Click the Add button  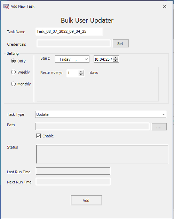(86, 201)
